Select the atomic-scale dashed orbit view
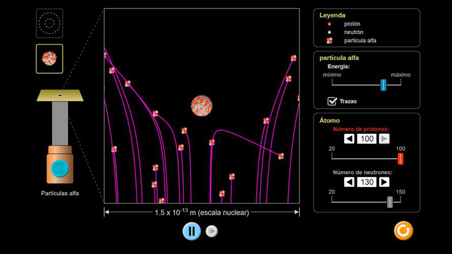The width and height of the screenshot is (452, 254). (x=49, y=23)
